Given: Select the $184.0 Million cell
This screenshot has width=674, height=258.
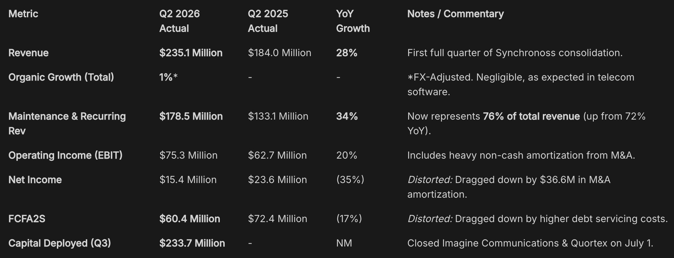Looking at the screenshot, I should (x=279, y=53).
